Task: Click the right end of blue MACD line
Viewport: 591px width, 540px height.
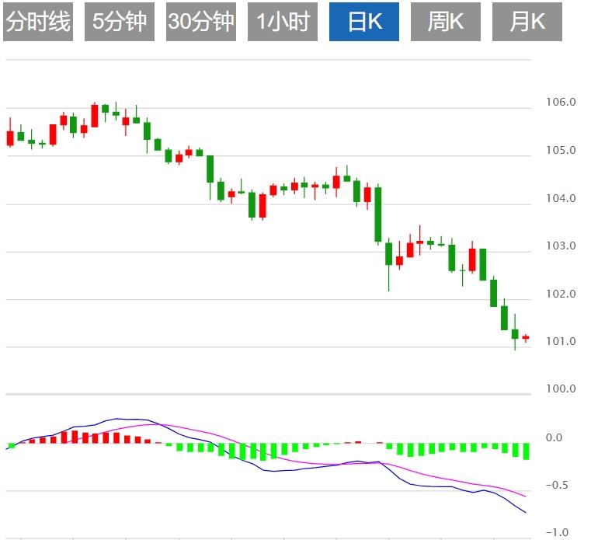Action: coord(525,512)
